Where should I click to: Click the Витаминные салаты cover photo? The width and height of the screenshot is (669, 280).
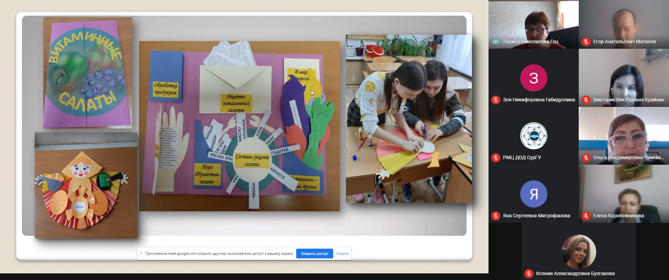(x=88, y=72)
